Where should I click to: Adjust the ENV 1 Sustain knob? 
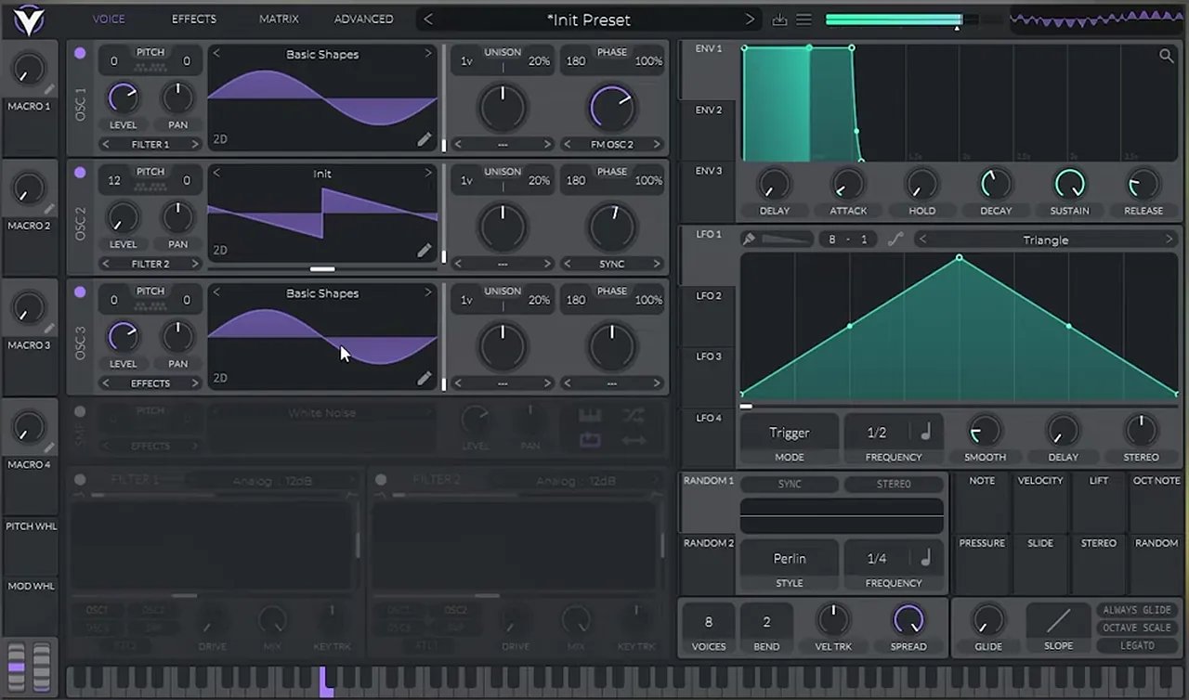1069,183
